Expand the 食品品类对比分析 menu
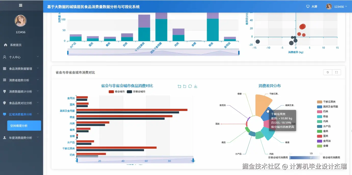Viewport: 352px width, 175px height. point(21,103)
